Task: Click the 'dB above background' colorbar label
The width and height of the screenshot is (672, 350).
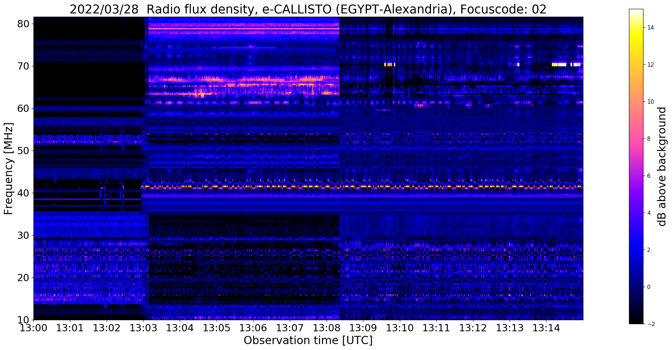Action: (662, 166)
